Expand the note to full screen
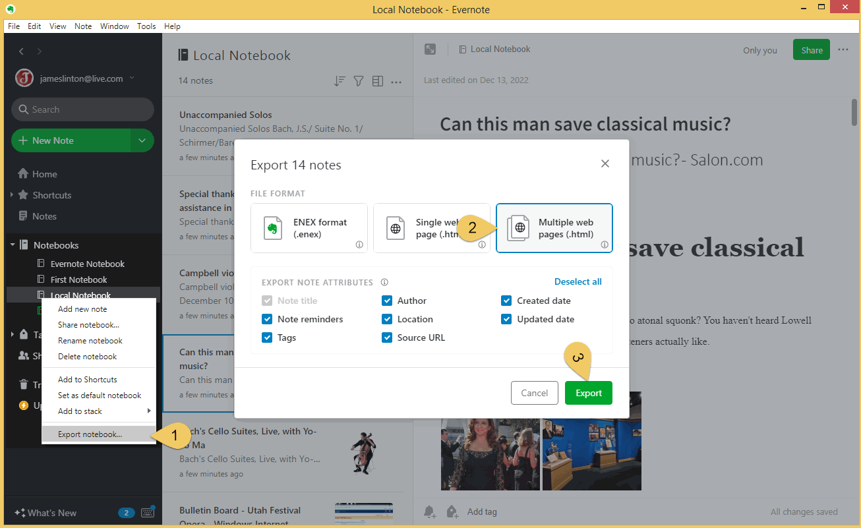 point(430,49)
